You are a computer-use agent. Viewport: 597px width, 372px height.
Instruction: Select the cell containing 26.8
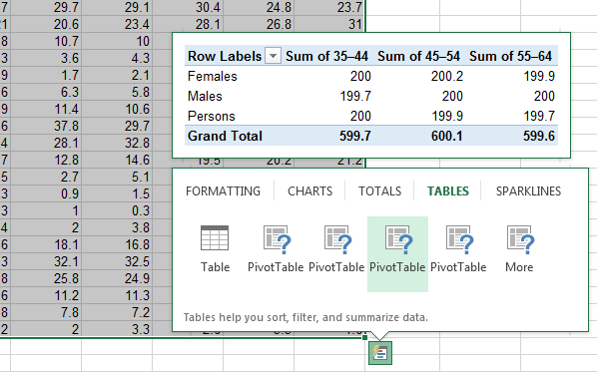tap(259, 24)
